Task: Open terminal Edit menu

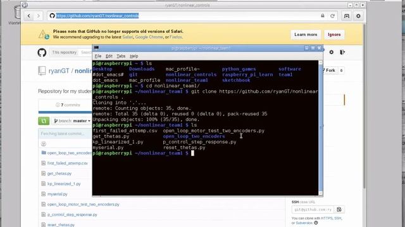Action: pos(109,56)
